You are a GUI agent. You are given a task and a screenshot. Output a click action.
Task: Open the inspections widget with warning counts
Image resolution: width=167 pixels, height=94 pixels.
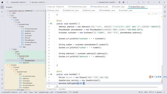153,14
